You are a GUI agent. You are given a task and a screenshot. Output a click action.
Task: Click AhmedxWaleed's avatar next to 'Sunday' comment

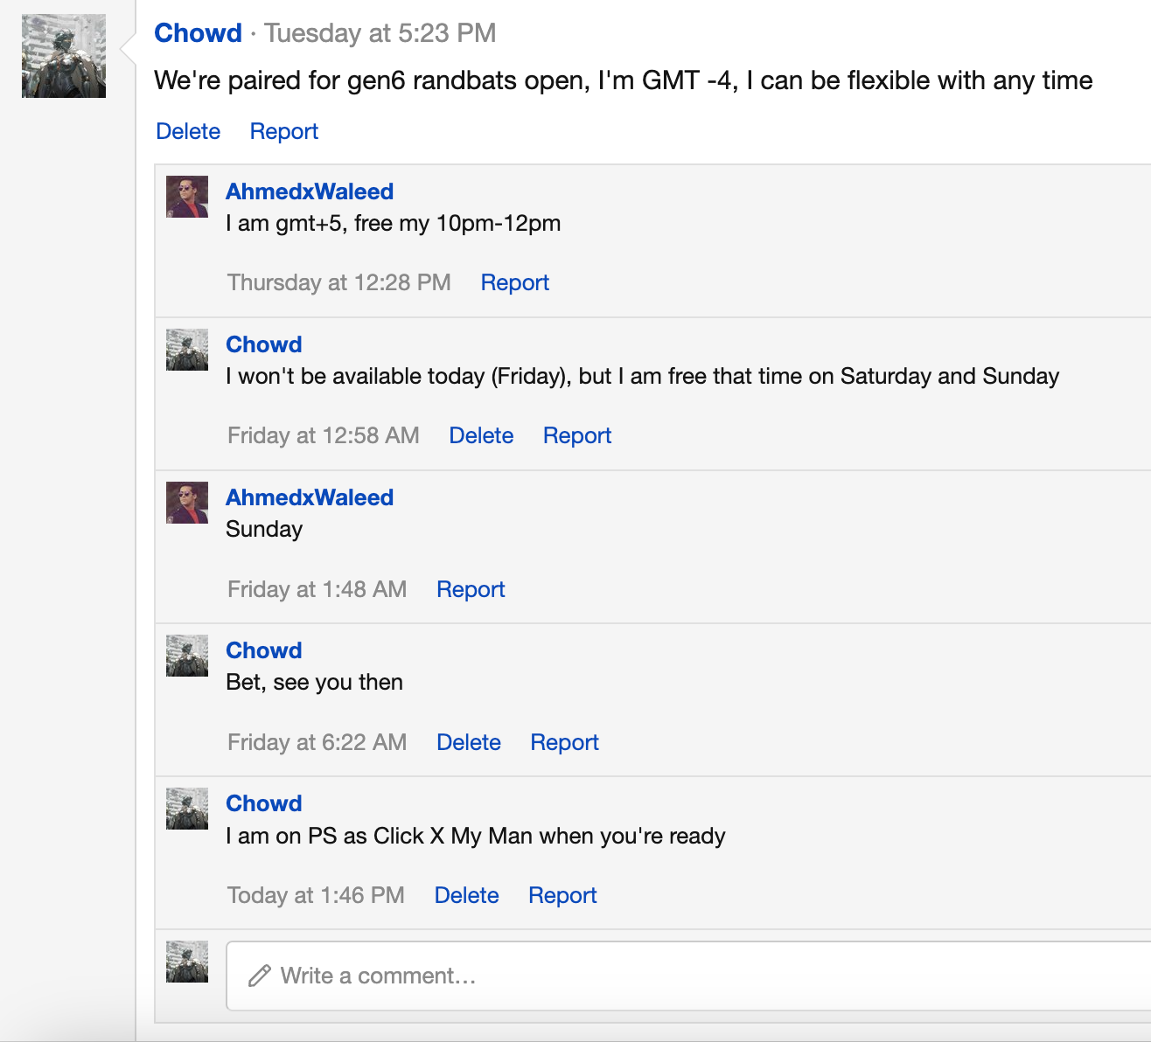coord(187,503)
